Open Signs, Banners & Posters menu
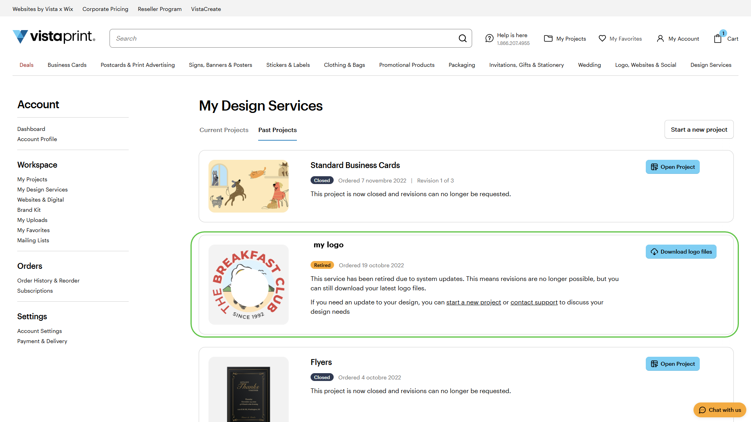751x422 pixels. click(221, 65)
